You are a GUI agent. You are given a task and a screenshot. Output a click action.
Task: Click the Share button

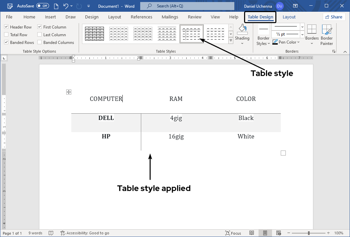334,17
